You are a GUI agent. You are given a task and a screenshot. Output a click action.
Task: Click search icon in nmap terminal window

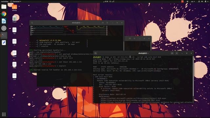tap(95, 53)
